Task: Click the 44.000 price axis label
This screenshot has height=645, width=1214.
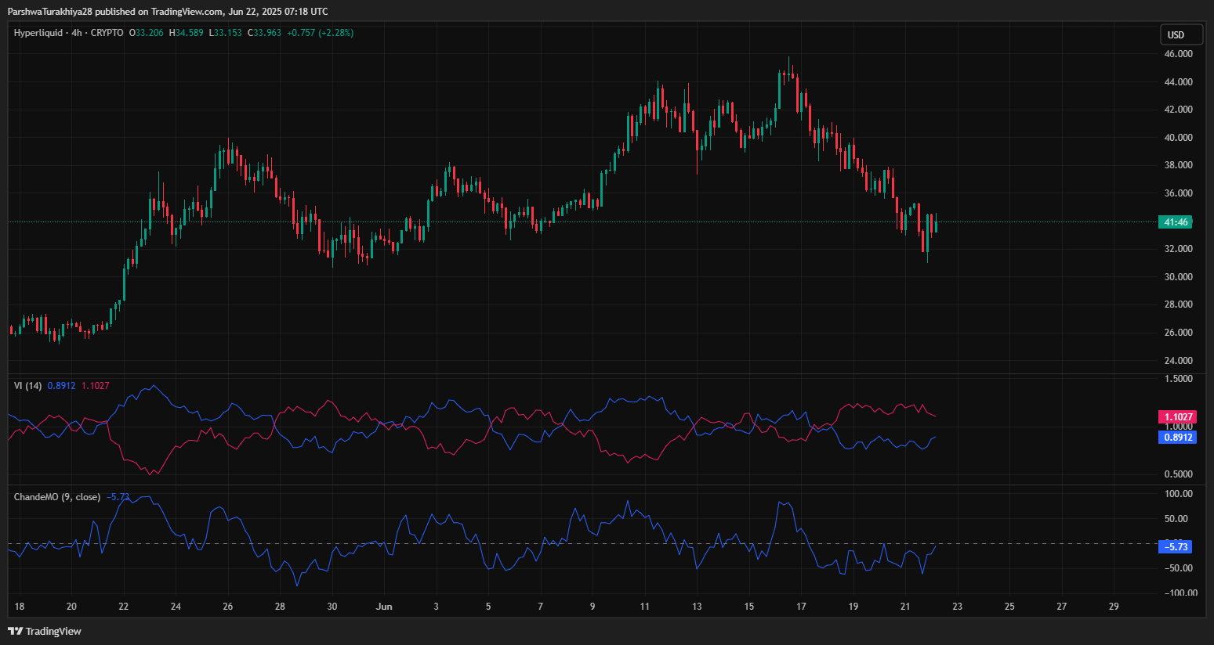Action: coord(1179,82)
